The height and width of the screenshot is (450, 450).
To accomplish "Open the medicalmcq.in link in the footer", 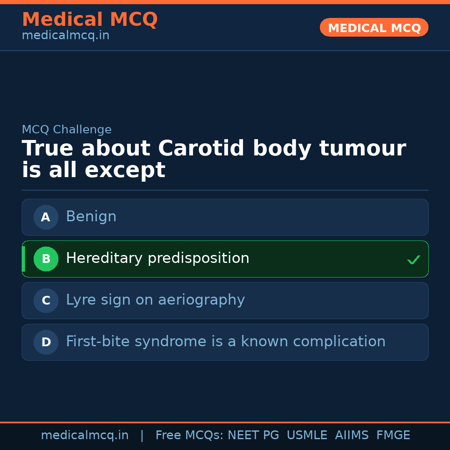I will [x=85, y=435].
